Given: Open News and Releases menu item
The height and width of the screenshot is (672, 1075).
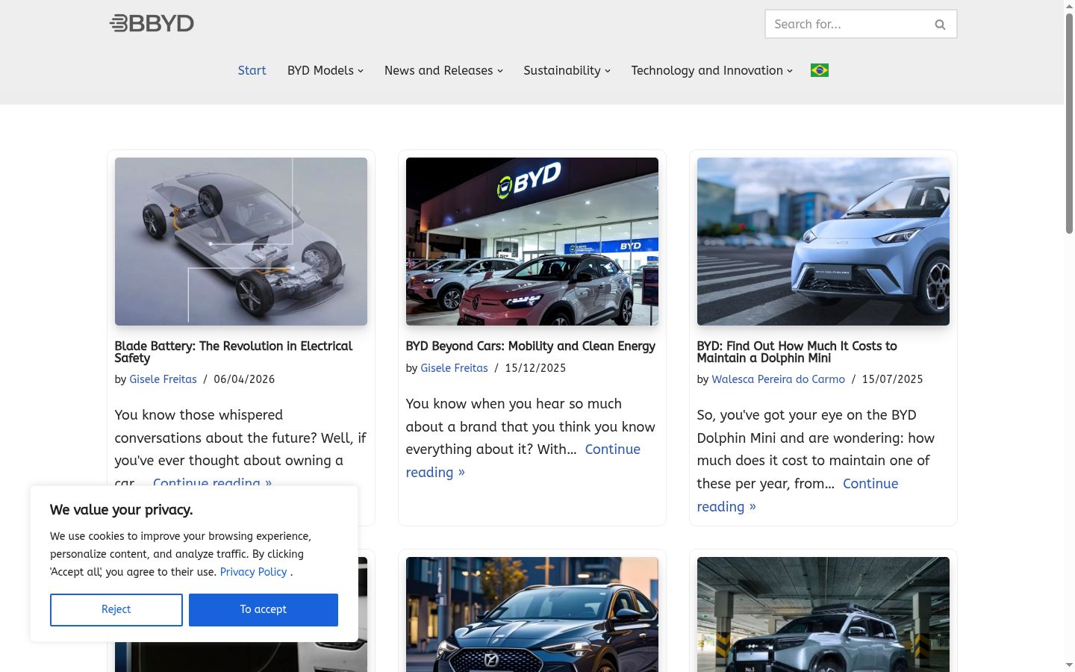Looking at the screenshot, I should coord(438,70).
